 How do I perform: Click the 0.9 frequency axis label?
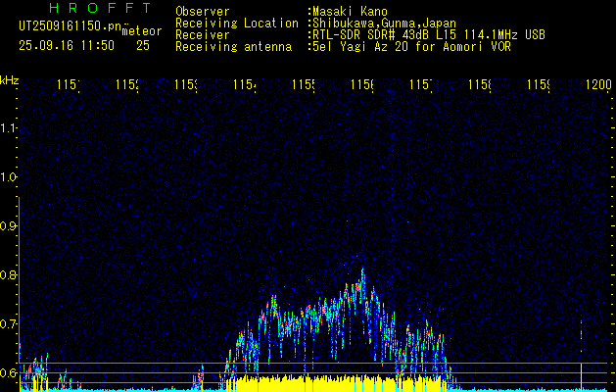click(8, 226)
